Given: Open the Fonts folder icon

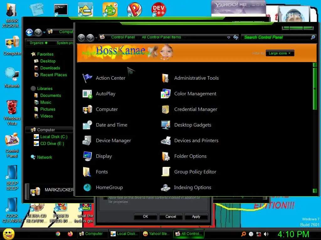Looking at the screenshot, I should coord(87,172).
